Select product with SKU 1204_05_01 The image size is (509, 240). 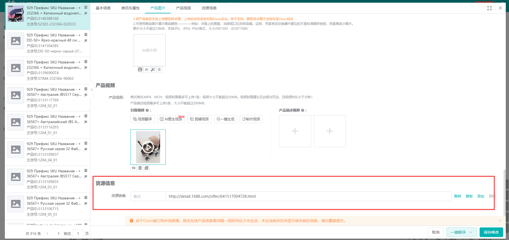48,206
